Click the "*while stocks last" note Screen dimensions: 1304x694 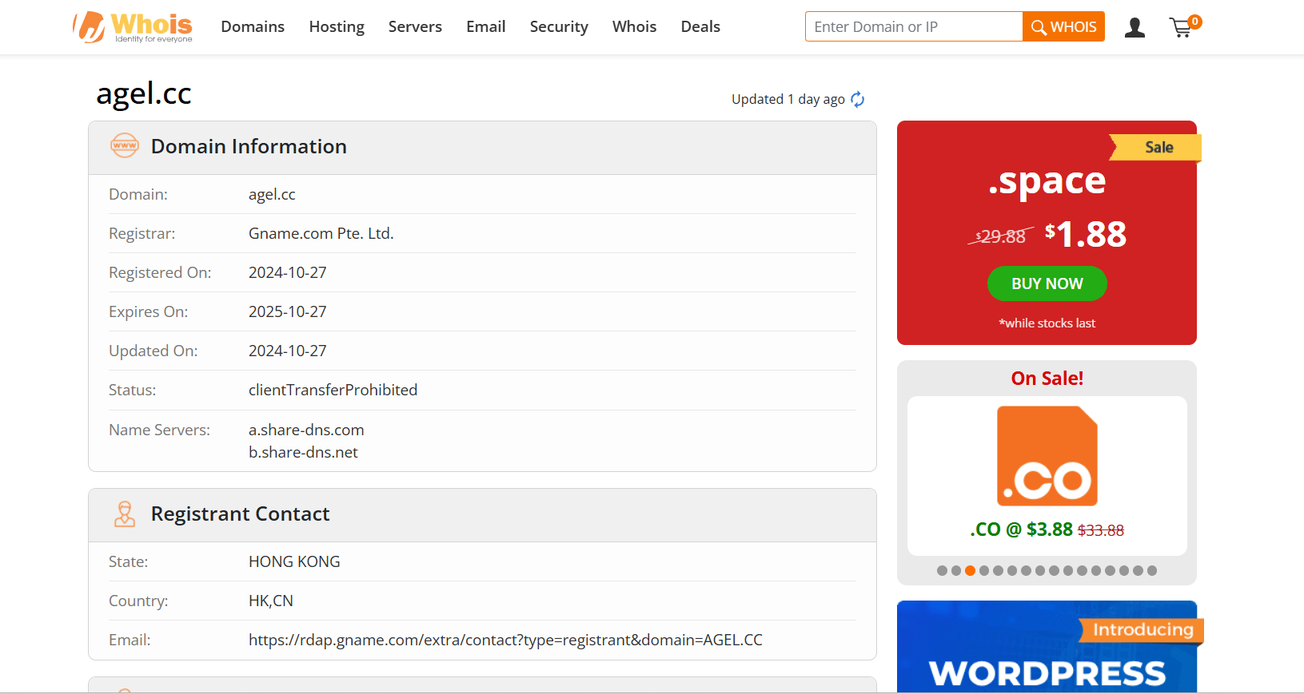point(1047,323)
